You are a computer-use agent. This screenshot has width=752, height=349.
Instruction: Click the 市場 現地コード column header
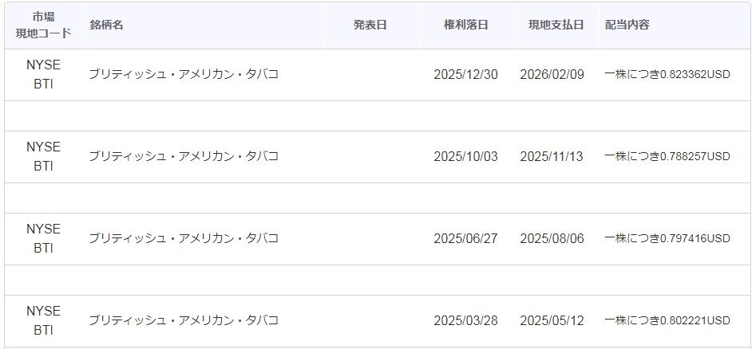44,25
